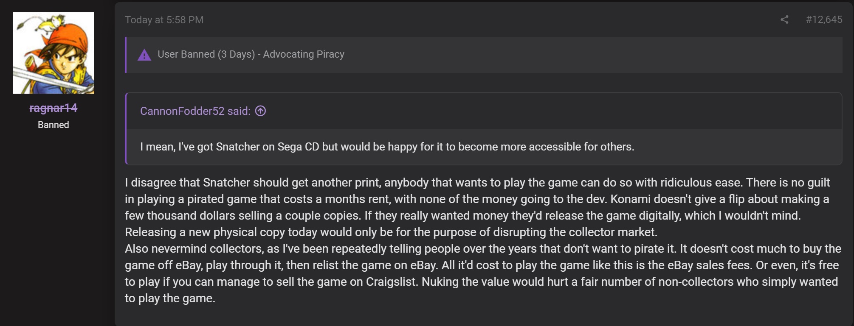854x326 pixels.
Task: Expand the quoted Snatcher on Sega CD text
Action: point(387,147)
